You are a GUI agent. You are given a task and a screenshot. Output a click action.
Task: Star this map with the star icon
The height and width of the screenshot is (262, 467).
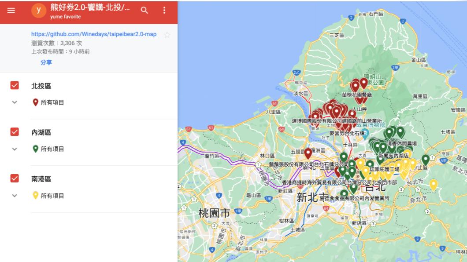(x=167, y=35)
